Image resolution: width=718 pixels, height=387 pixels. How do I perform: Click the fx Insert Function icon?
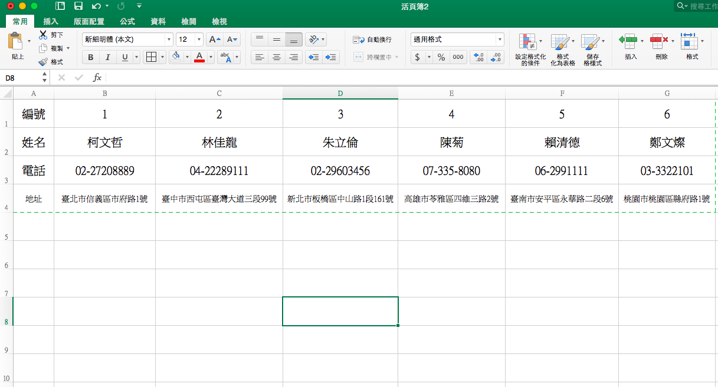pyautogui.click(x=97, y=78)
